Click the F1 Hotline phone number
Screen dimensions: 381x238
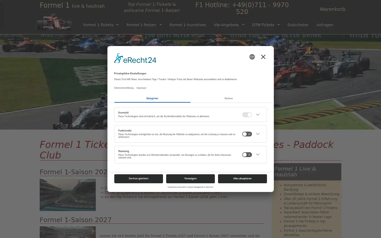pyautogui.click(x=242, y=8)
